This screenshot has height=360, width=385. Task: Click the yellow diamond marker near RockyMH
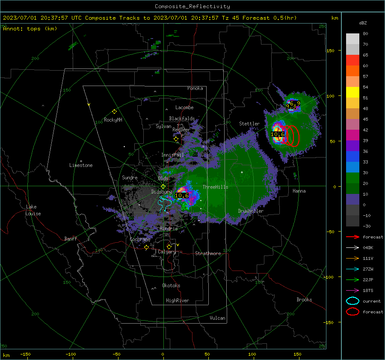(x=114, y=112)
